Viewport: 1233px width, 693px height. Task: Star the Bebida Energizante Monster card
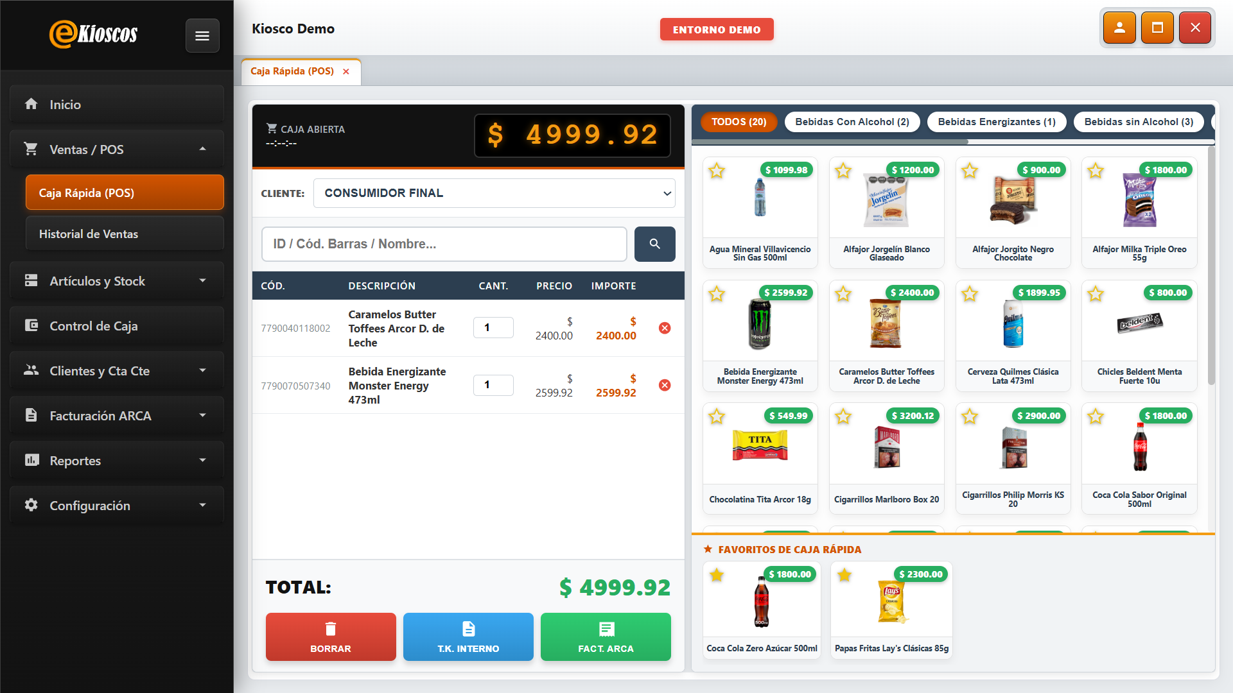[717, 294]
